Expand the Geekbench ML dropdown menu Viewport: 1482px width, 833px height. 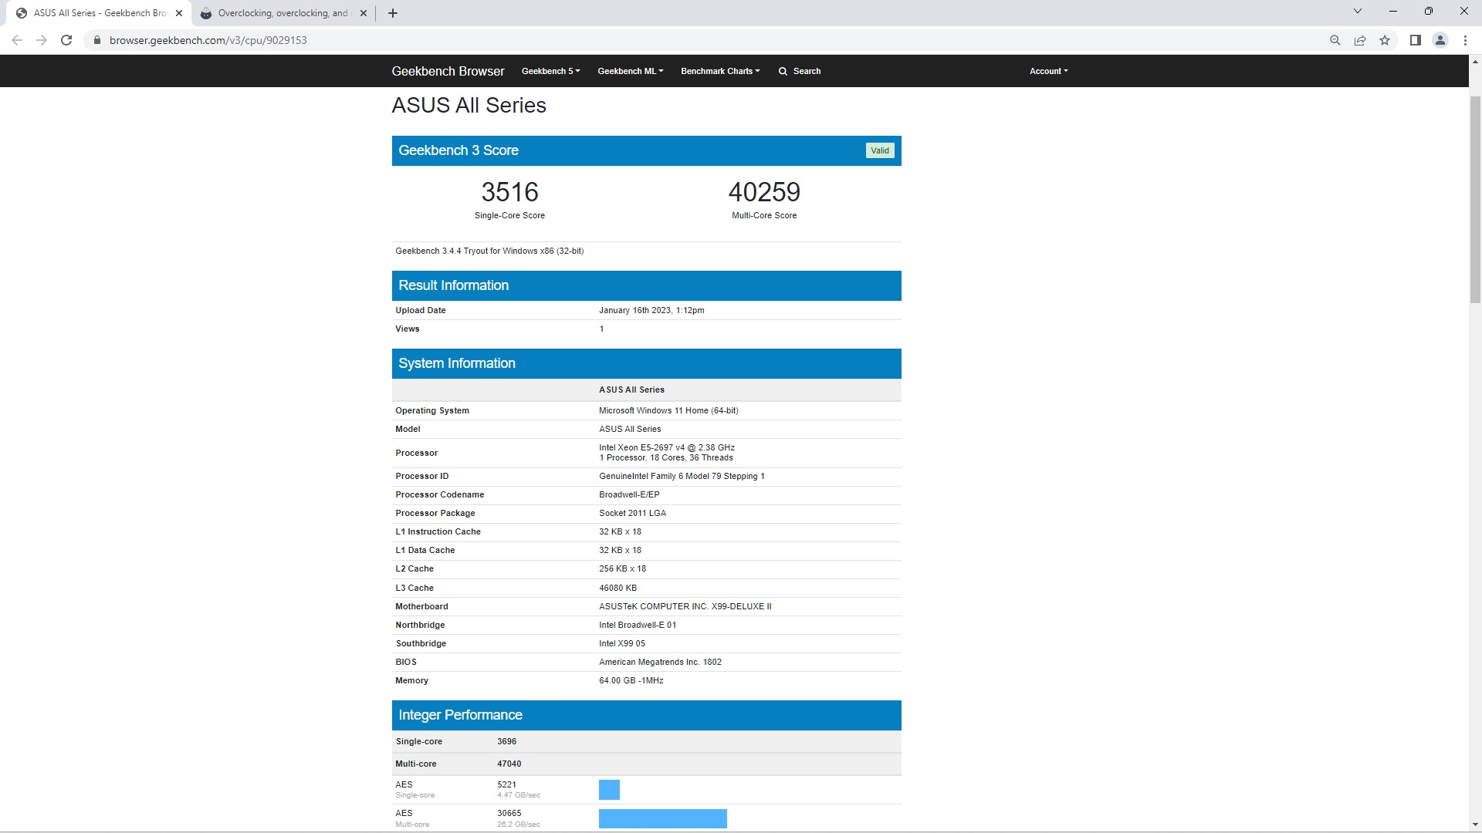click(x=631, y=71)
